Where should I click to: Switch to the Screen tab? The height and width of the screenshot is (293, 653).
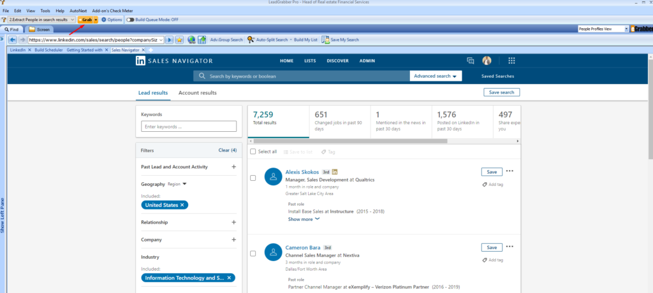coord(39,29)
